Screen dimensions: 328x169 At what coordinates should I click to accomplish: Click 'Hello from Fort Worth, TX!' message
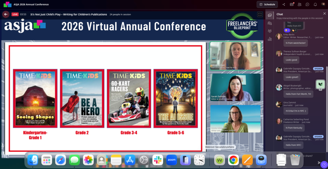tap(298, 94)
